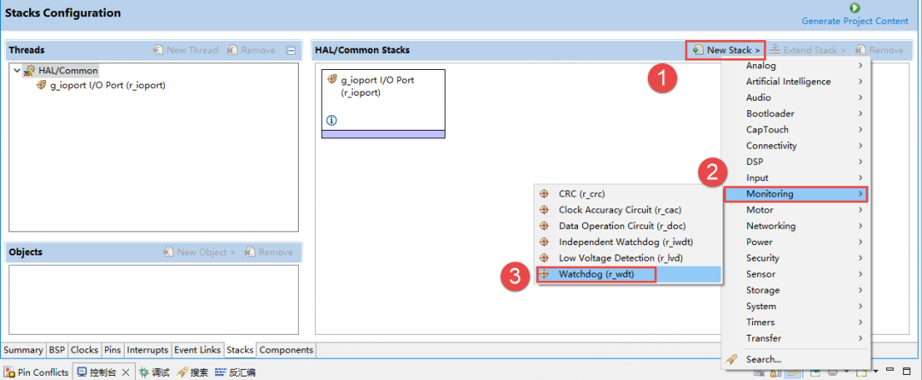Image resolution: width=922 pixels, height=380 pixels.
Task: Close the 控制台 console tab
Action: click(x=125, y=372)
